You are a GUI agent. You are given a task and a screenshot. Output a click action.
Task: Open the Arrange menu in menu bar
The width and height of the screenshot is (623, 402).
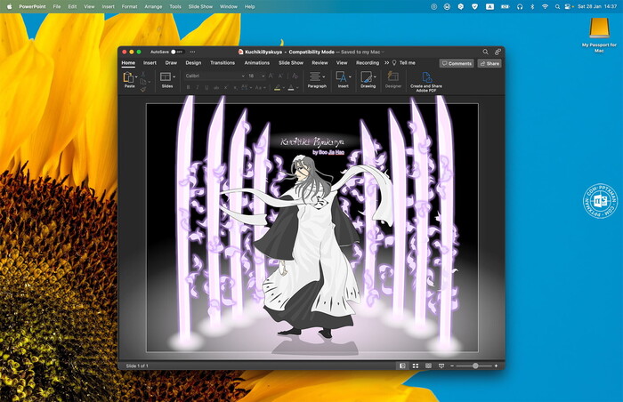point(154,6)
